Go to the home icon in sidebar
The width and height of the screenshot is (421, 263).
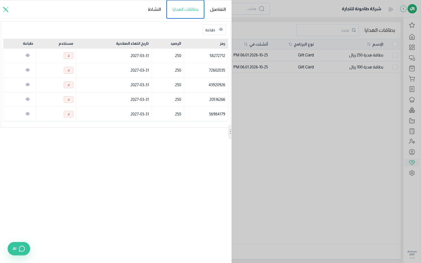click(x=412, y=37)
